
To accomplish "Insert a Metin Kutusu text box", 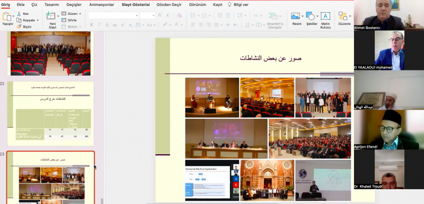I will 325,20.
